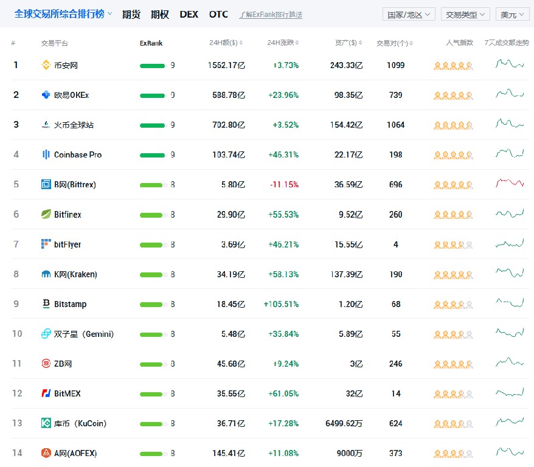The width and height of the screenshot is (534, 467).
Task: Click the 库币 KuCoin logo icon
Action: [46, 423]
